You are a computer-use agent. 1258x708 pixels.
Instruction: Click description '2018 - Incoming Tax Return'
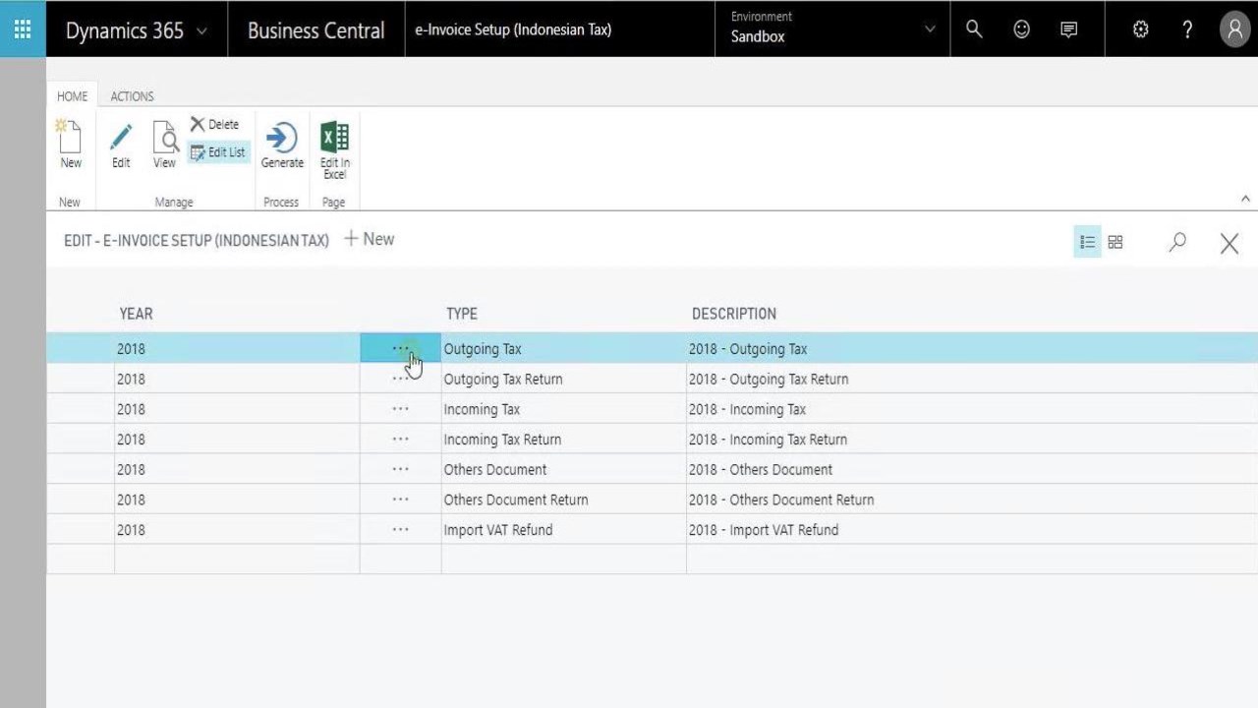(768, 440)
